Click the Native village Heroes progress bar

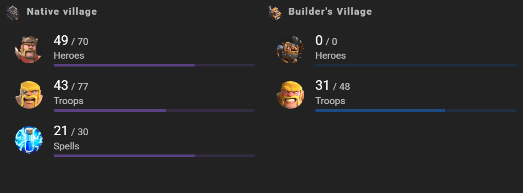pyautogui.click(x=154, y=65)
